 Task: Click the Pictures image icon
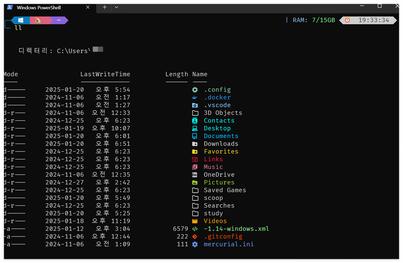pos(195,183)
